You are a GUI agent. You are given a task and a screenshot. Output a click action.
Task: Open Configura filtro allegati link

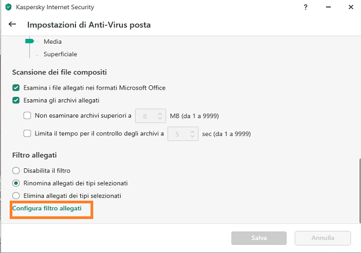(47, 208)
